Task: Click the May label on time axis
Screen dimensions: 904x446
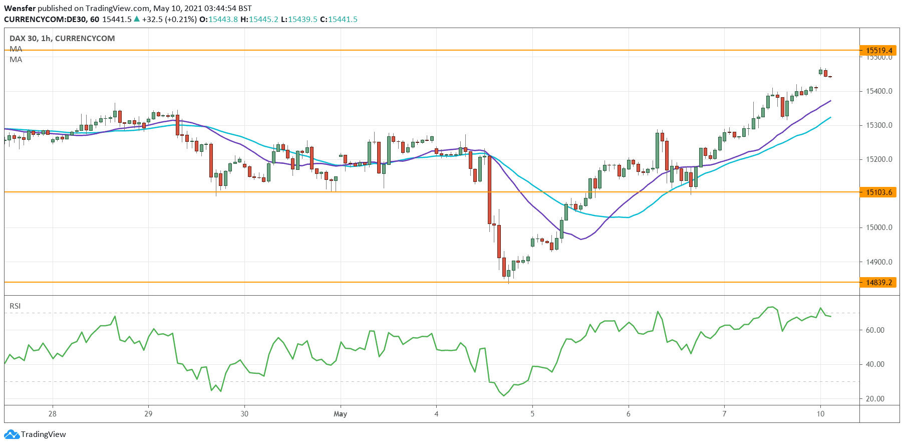Action: [x=340, y=414]
